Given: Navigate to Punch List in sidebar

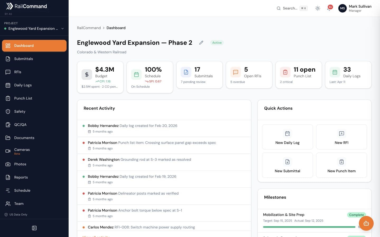Looking at the screenshot, I should [34, 98].
